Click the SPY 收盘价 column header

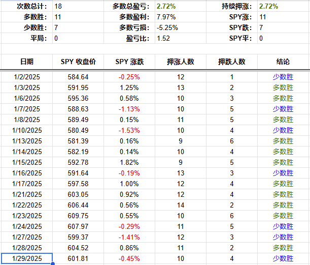78,62
